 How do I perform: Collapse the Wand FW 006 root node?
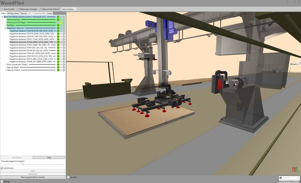click(x=2, y=17)
